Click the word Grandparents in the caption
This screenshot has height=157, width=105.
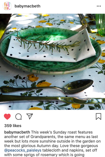[43, 137]
